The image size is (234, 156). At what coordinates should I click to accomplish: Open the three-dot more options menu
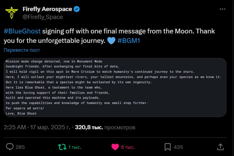tap(222, 9)
